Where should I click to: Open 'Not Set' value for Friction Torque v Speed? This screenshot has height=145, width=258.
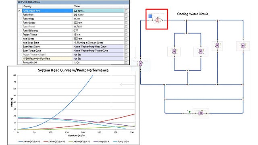[98, 54]
